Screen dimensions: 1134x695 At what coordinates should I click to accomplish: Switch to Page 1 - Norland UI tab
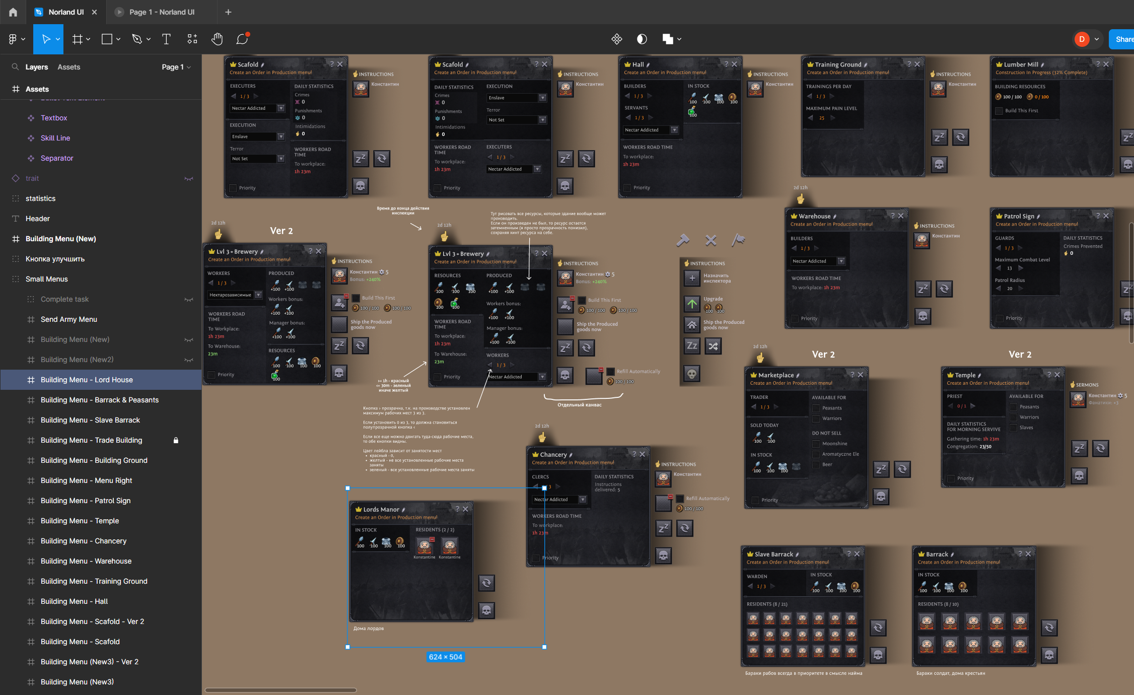click(x=161, y=12)
